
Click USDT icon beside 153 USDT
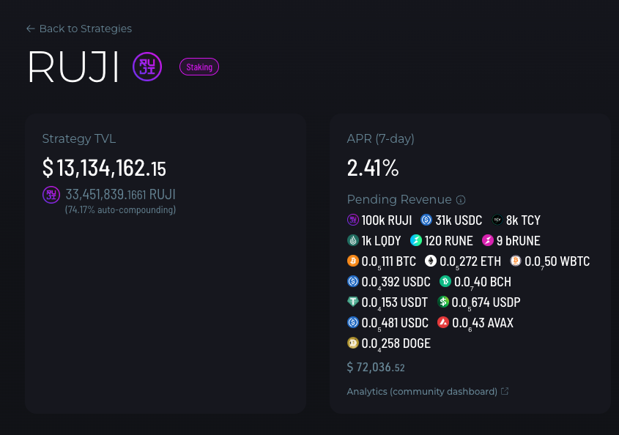coord(353,302)
